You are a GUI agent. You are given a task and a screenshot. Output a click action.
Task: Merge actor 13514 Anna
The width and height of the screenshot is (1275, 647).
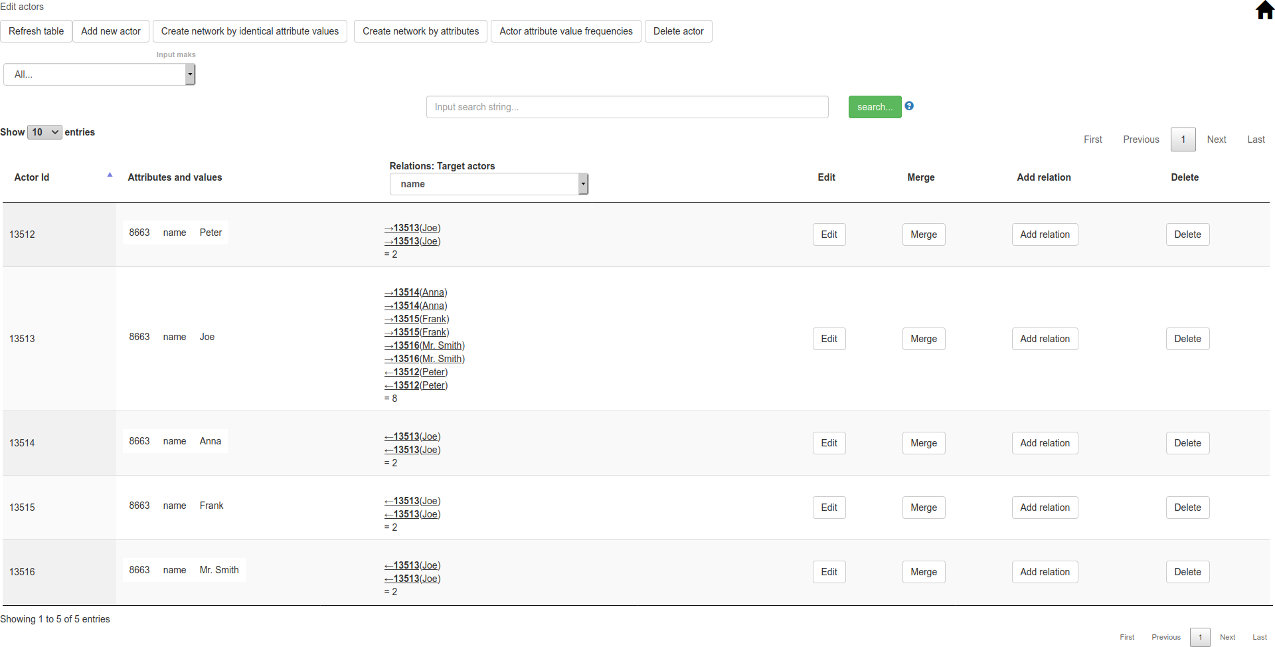pos(924,443)
